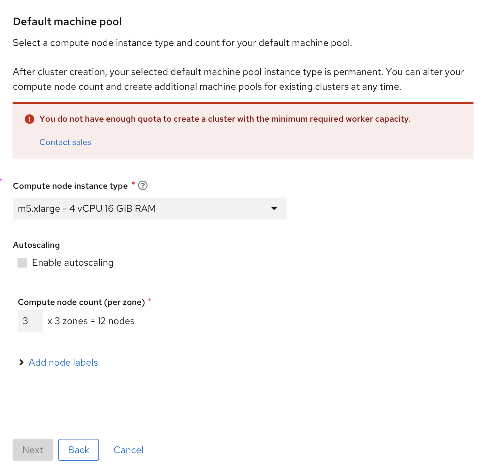Click the "x 3 zones = 12 nodes" text
Image resolution: width=499 pixels, height=472 pixels.
point(91,321)
